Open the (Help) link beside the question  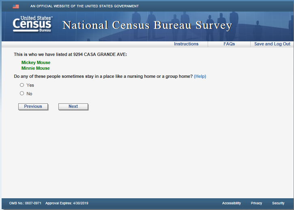point(200,76)
